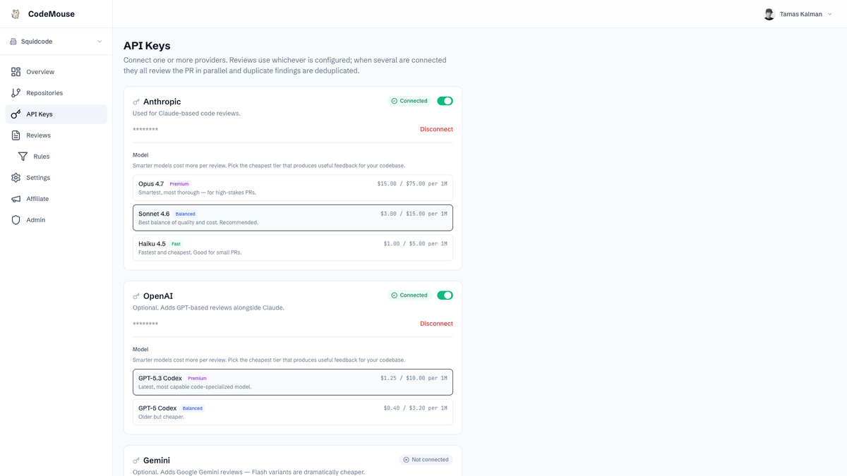Click the Fast tag on Haiku 4.5
Screen dimensions: 847x476
[x=176, y=244]
